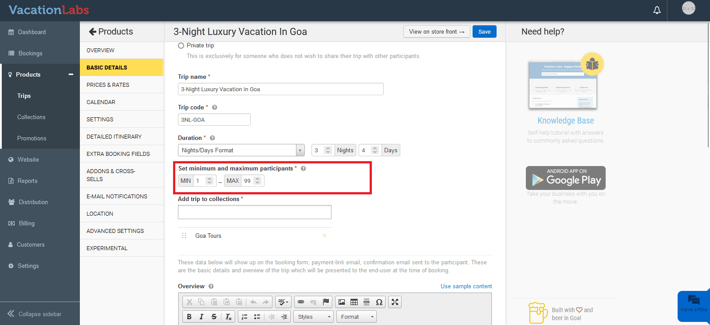Maximize the editor with fullscreen icon
Image resolution: width=710 pixels, height=325 pixels.
(x=395, y=302)
